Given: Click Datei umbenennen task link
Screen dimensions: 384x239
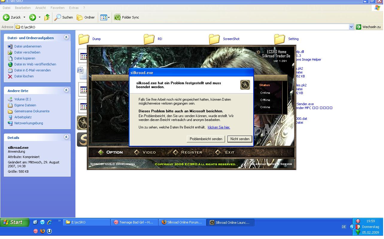Looking at the screenshot, I should (x=28, y=46).
